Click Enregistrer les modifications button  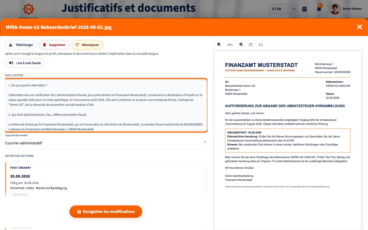(106, 212)
